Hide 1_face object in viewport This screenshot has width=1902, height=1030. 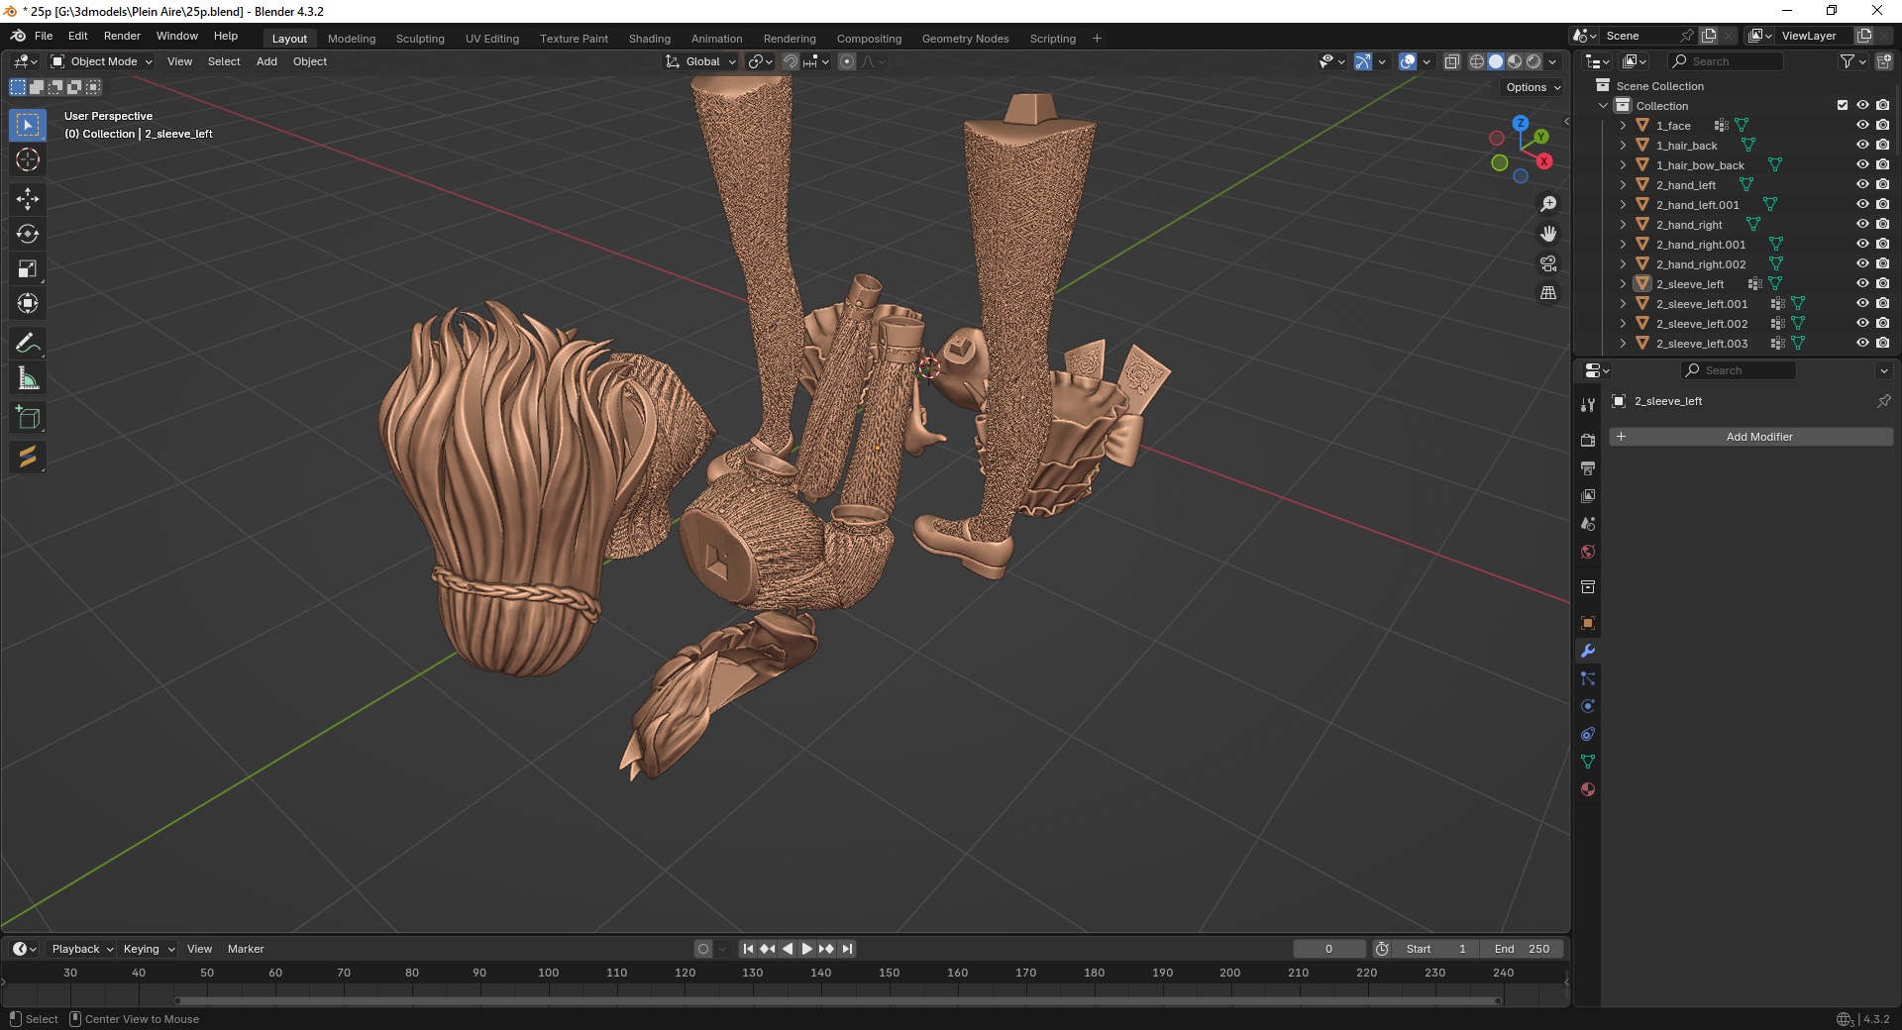pyautogui.click(x=1862, y=125)
